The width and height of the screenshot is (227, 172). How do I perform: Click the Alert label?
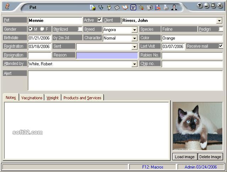[x=15, y=73]
